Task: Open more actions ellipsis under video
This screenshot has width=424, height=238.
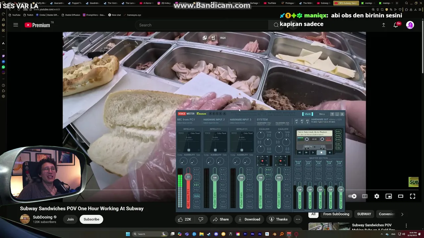Action: pyautogui.click(x=298, y=219)
